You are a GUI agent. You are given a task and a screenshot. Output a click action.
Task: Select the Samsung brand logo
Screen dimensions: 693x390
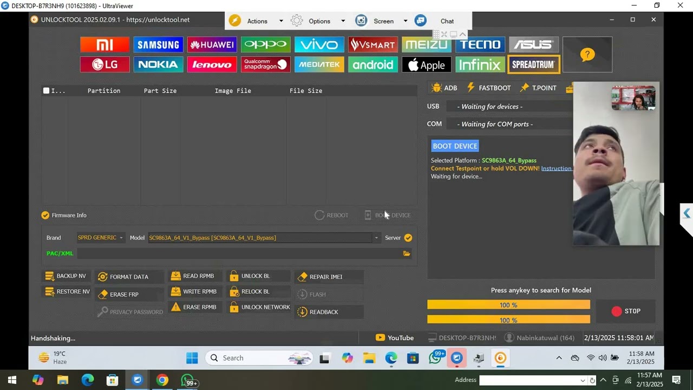(x=158, y=44)
